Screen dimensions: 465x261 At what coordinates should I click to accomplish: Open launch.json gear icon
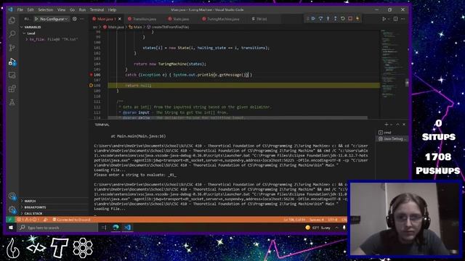click(74, 19)
